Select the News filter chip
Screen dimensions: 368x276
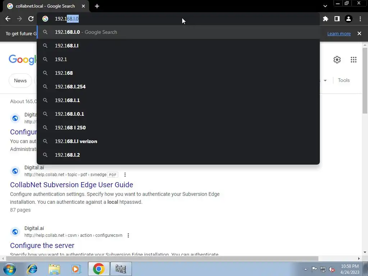pos(20,80)
